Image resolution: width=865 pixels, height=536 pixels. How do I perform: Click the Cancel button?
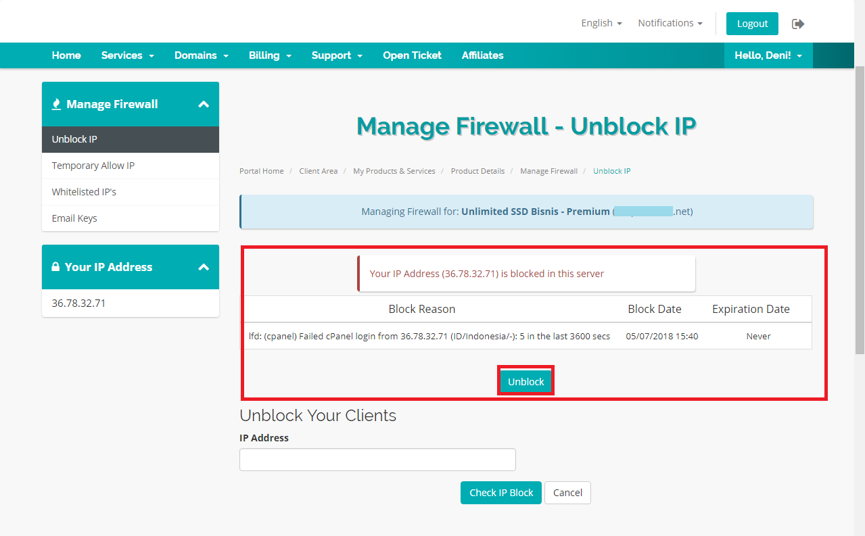(567, 493)
